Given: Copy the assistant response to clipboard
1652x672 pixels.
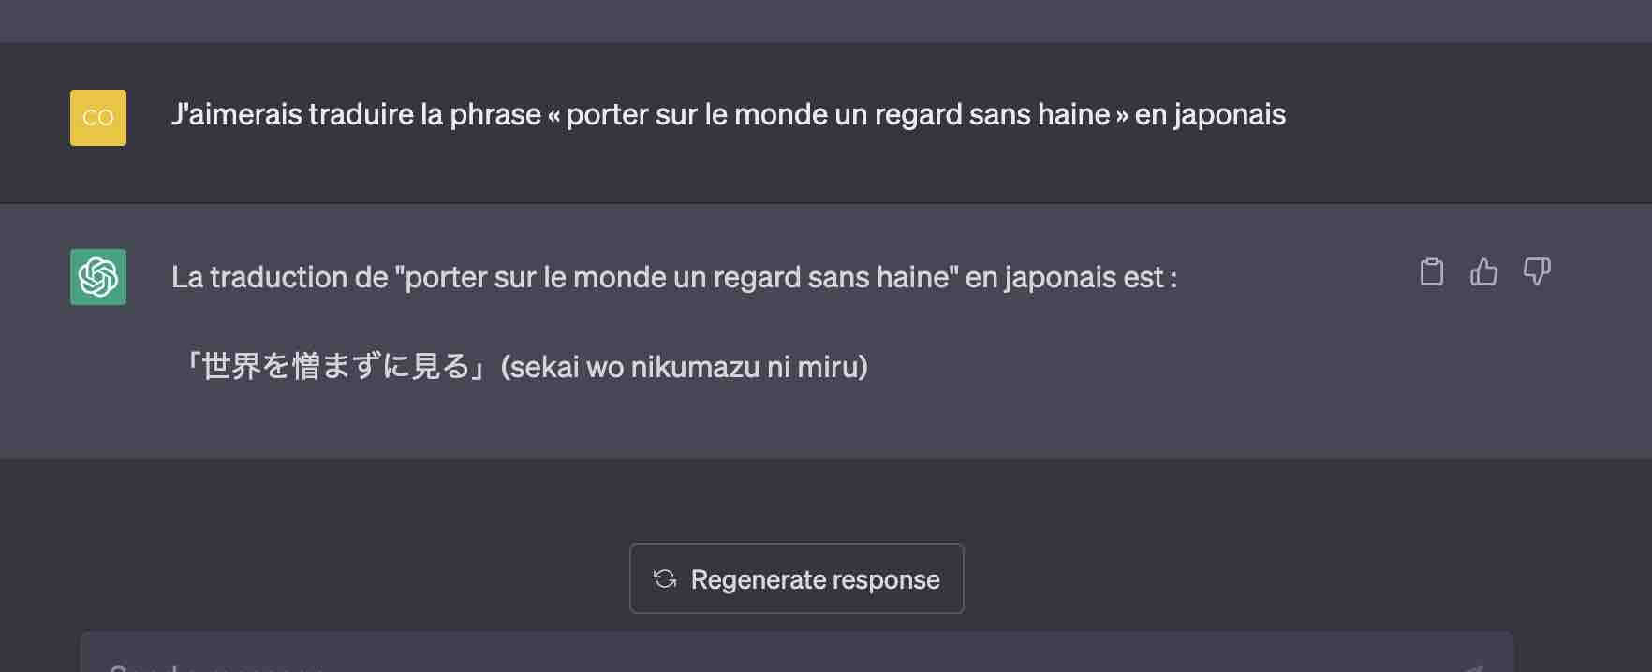Looking at the screenshot, I should (1431, 271).
